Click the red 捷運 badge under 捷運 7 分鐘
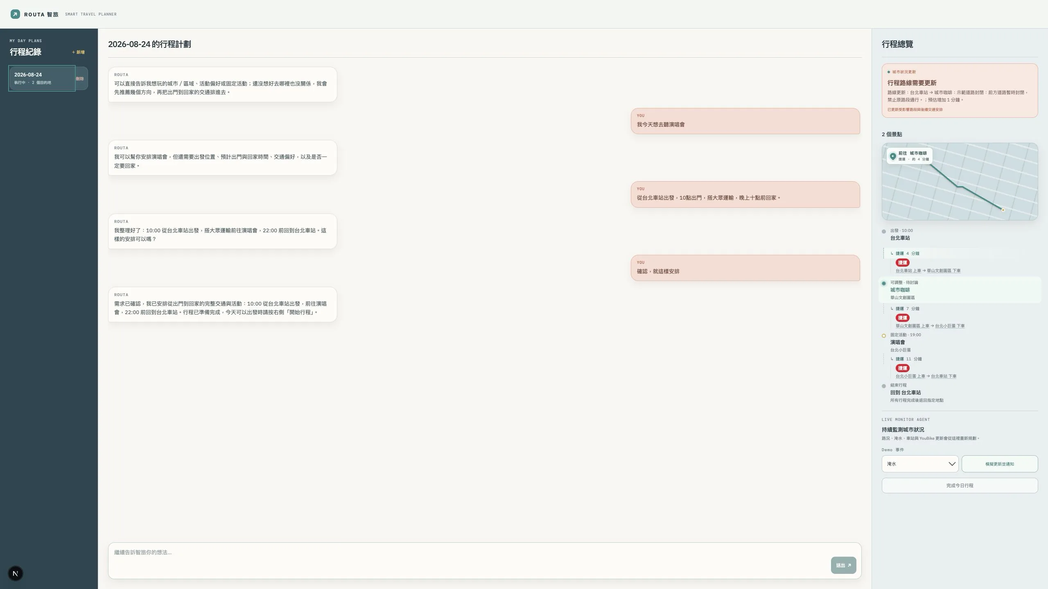 click(903, 318)
